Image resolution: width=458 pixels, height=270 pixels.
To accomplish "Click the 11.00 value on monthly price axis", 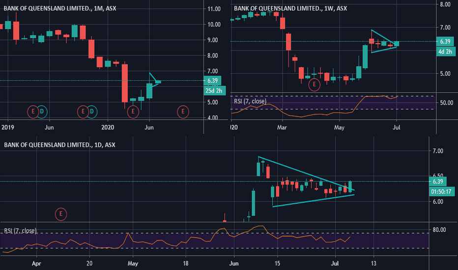I will tap(214, 9).
